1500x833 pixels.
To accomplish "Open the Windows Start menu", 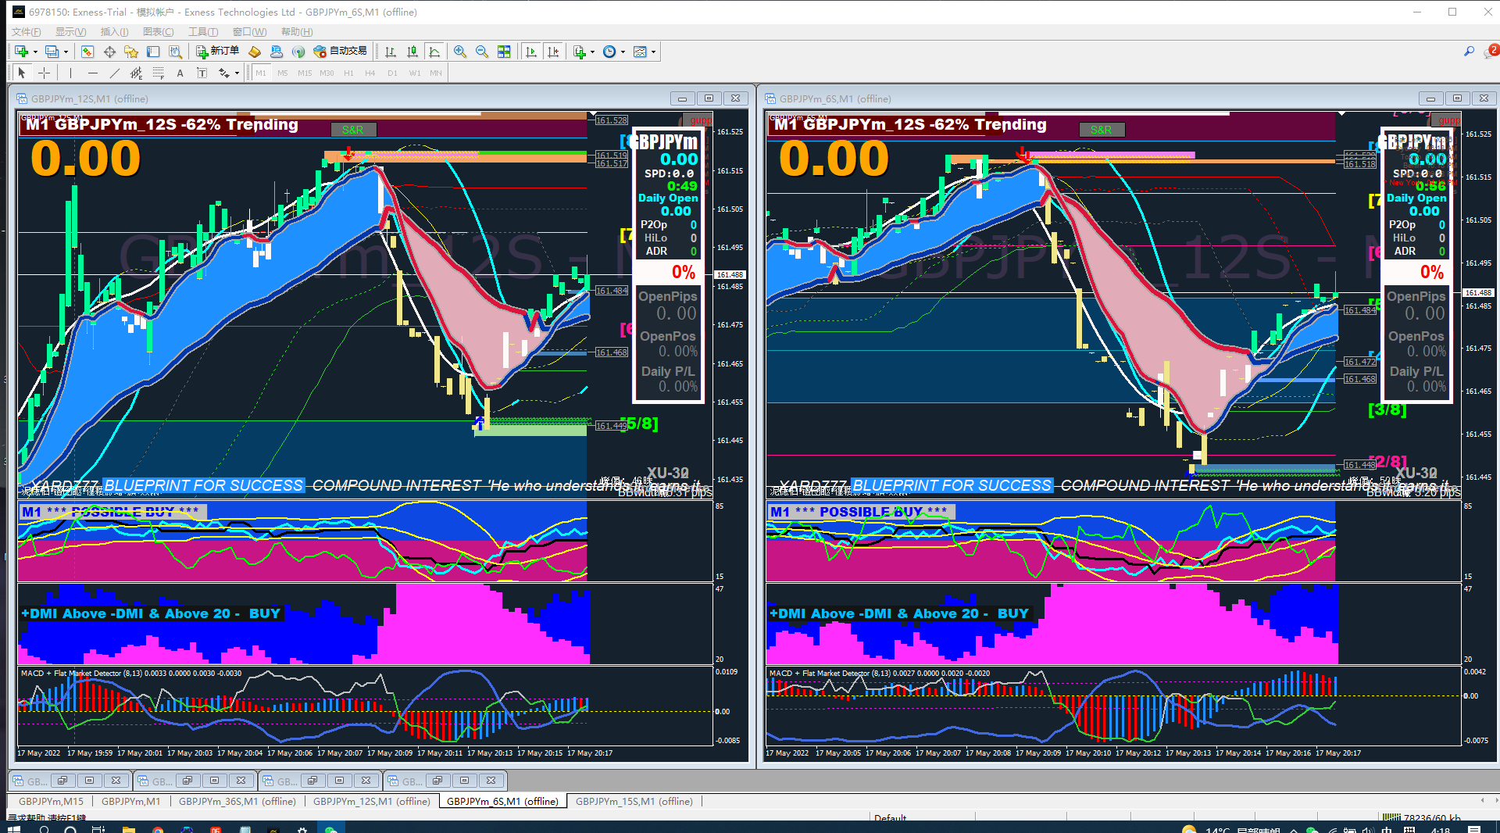I will point(13,828).
